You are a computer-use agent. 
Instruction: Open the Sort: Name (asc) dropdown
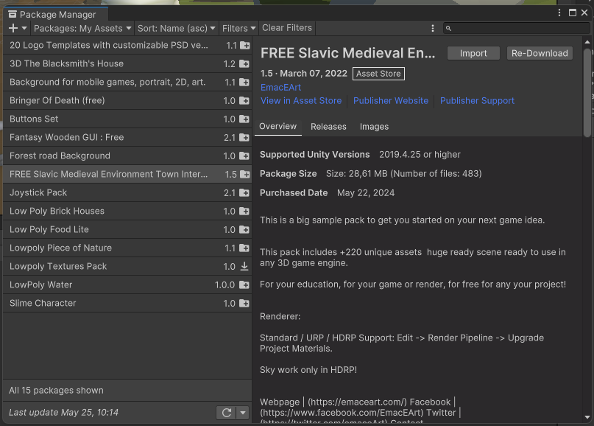pos(176,29)
